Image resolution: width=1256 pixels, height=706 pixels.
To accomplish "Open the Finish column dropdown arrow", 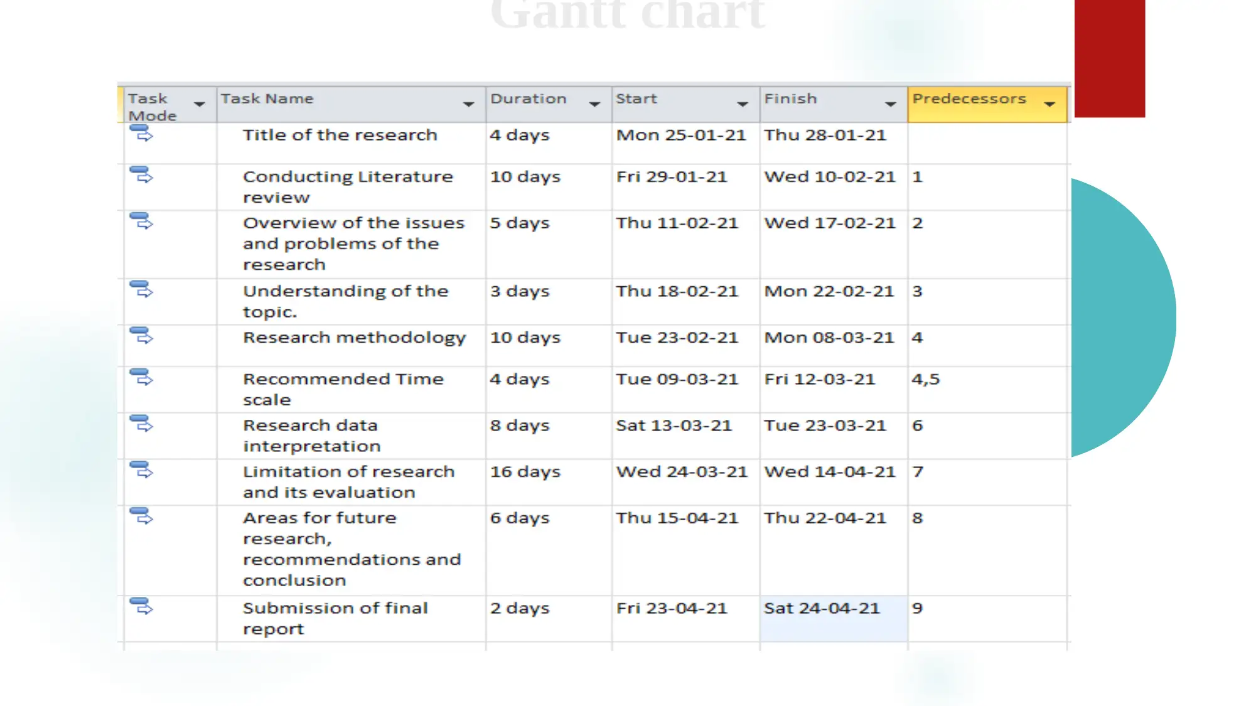I will (x=891, y=104).
